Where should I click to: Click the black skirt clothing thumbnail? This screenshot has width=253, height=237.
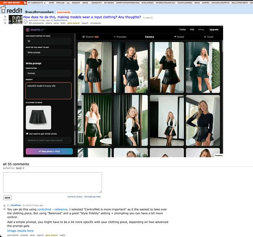38,117
